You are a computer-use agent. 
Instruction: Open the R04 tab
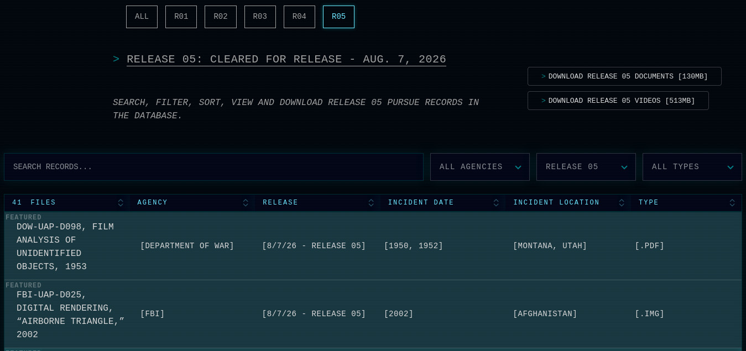point(299,17)
